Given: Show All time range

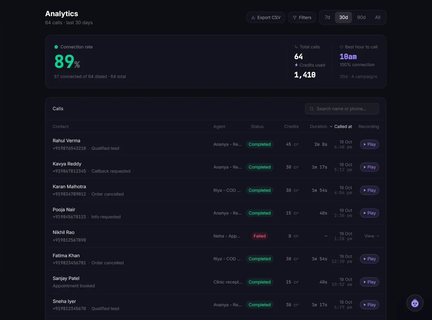Looking at the screenshot, I should [x=378, y=17].
